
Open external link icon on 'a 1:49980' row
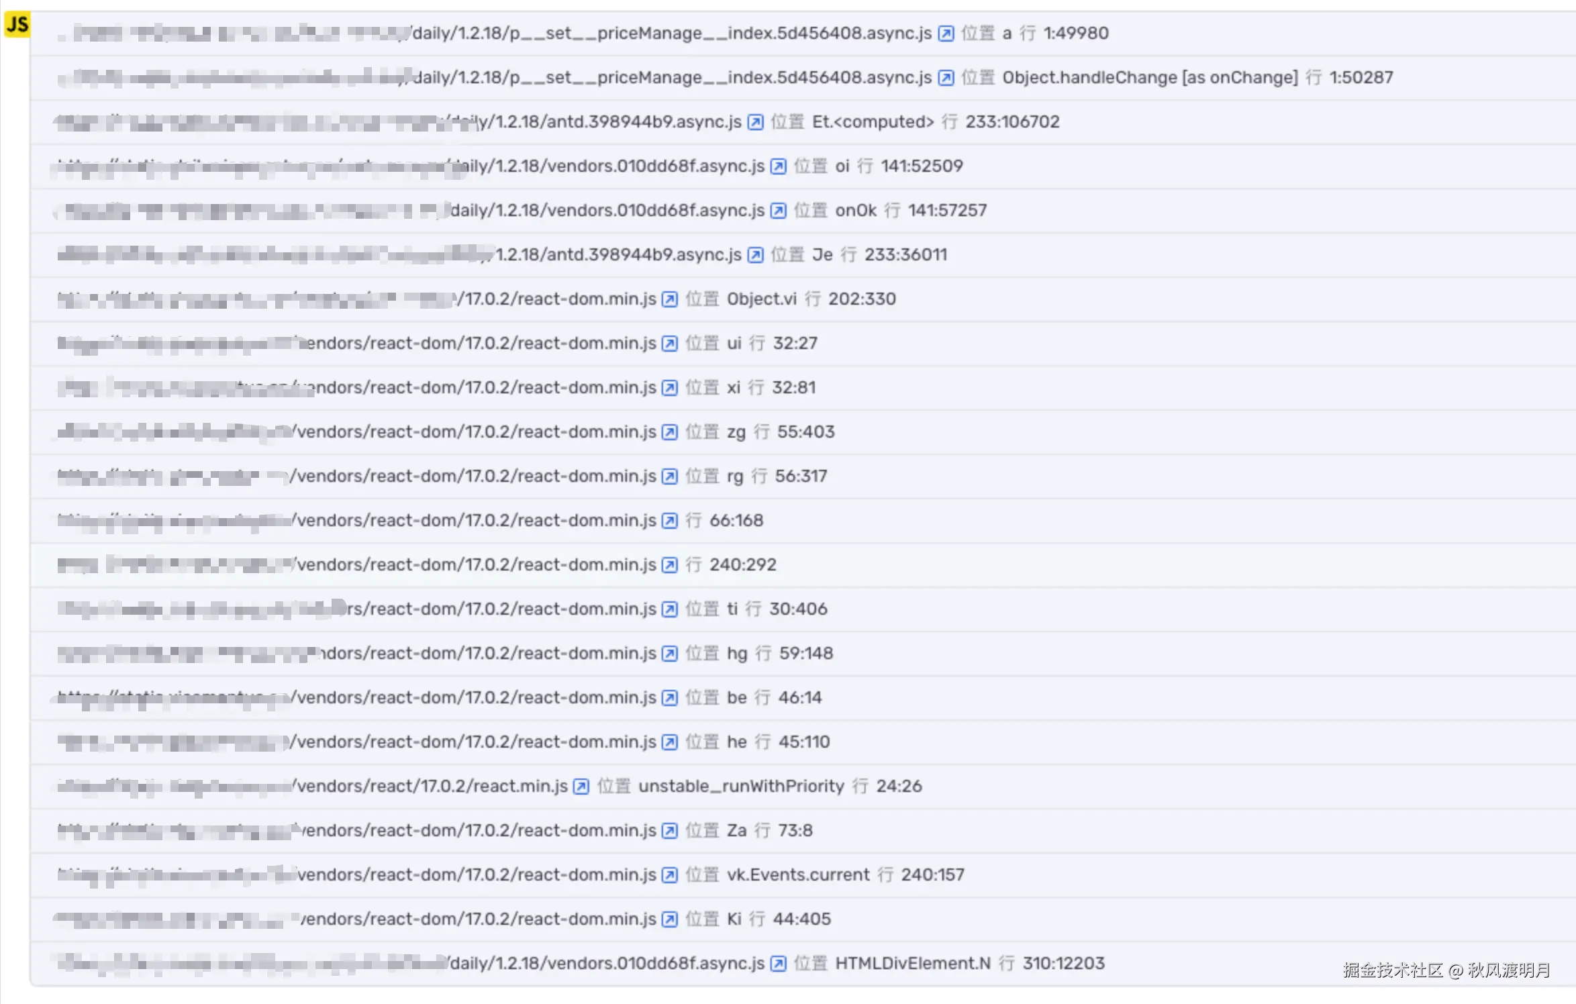(946, 34)
